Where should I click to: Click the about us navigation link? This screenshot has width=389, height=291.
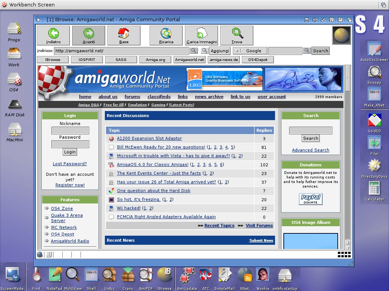(108, 97)
